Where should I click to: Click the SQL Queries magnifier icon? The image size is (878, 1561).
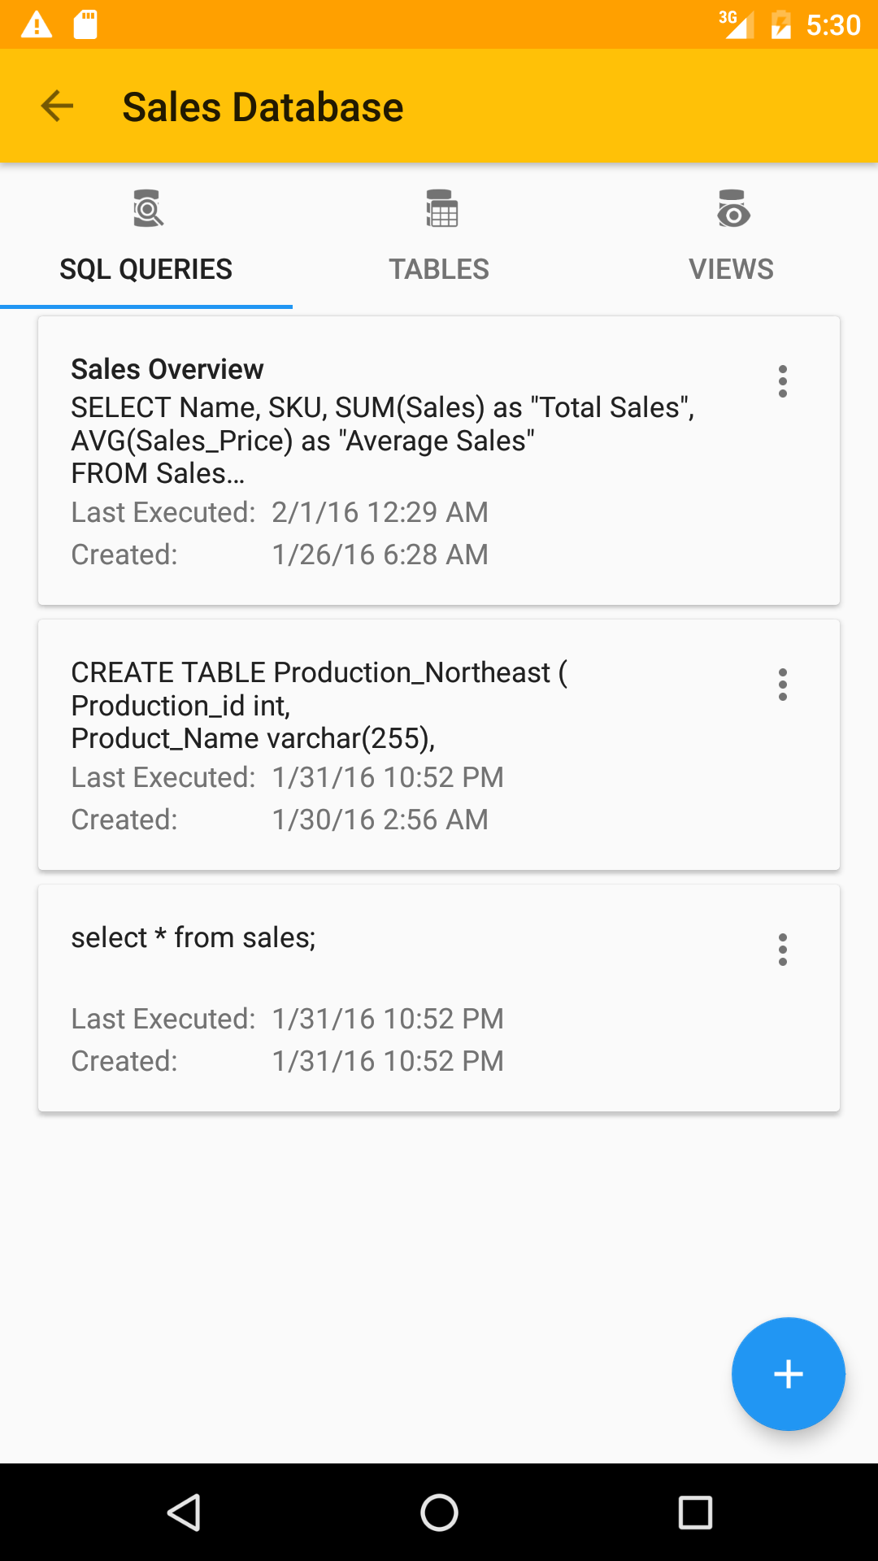coord(148,209)
